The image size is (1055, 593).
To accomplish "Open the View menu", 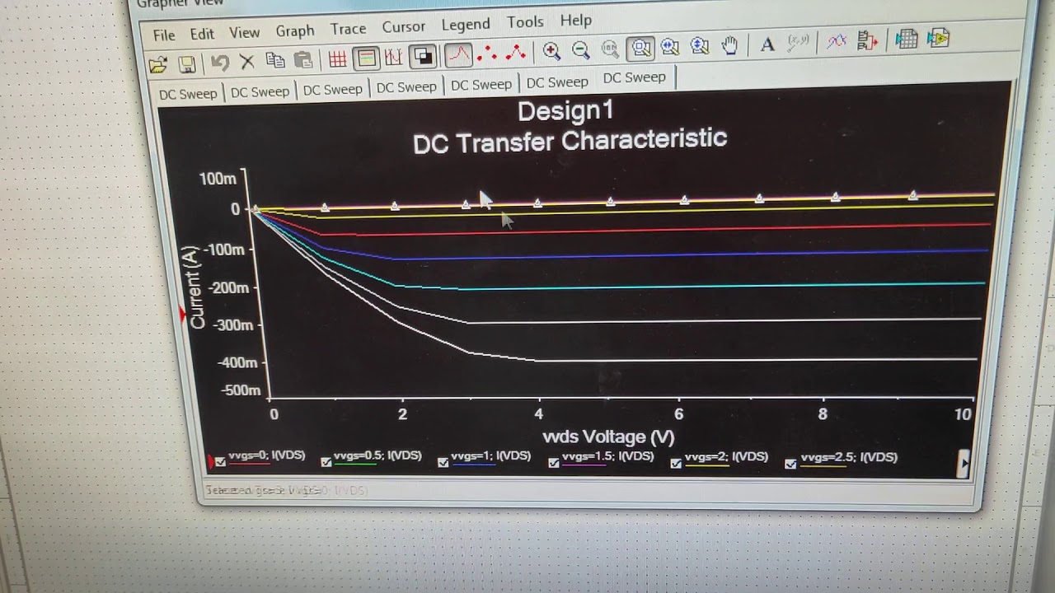I will [x=244, y=32].
